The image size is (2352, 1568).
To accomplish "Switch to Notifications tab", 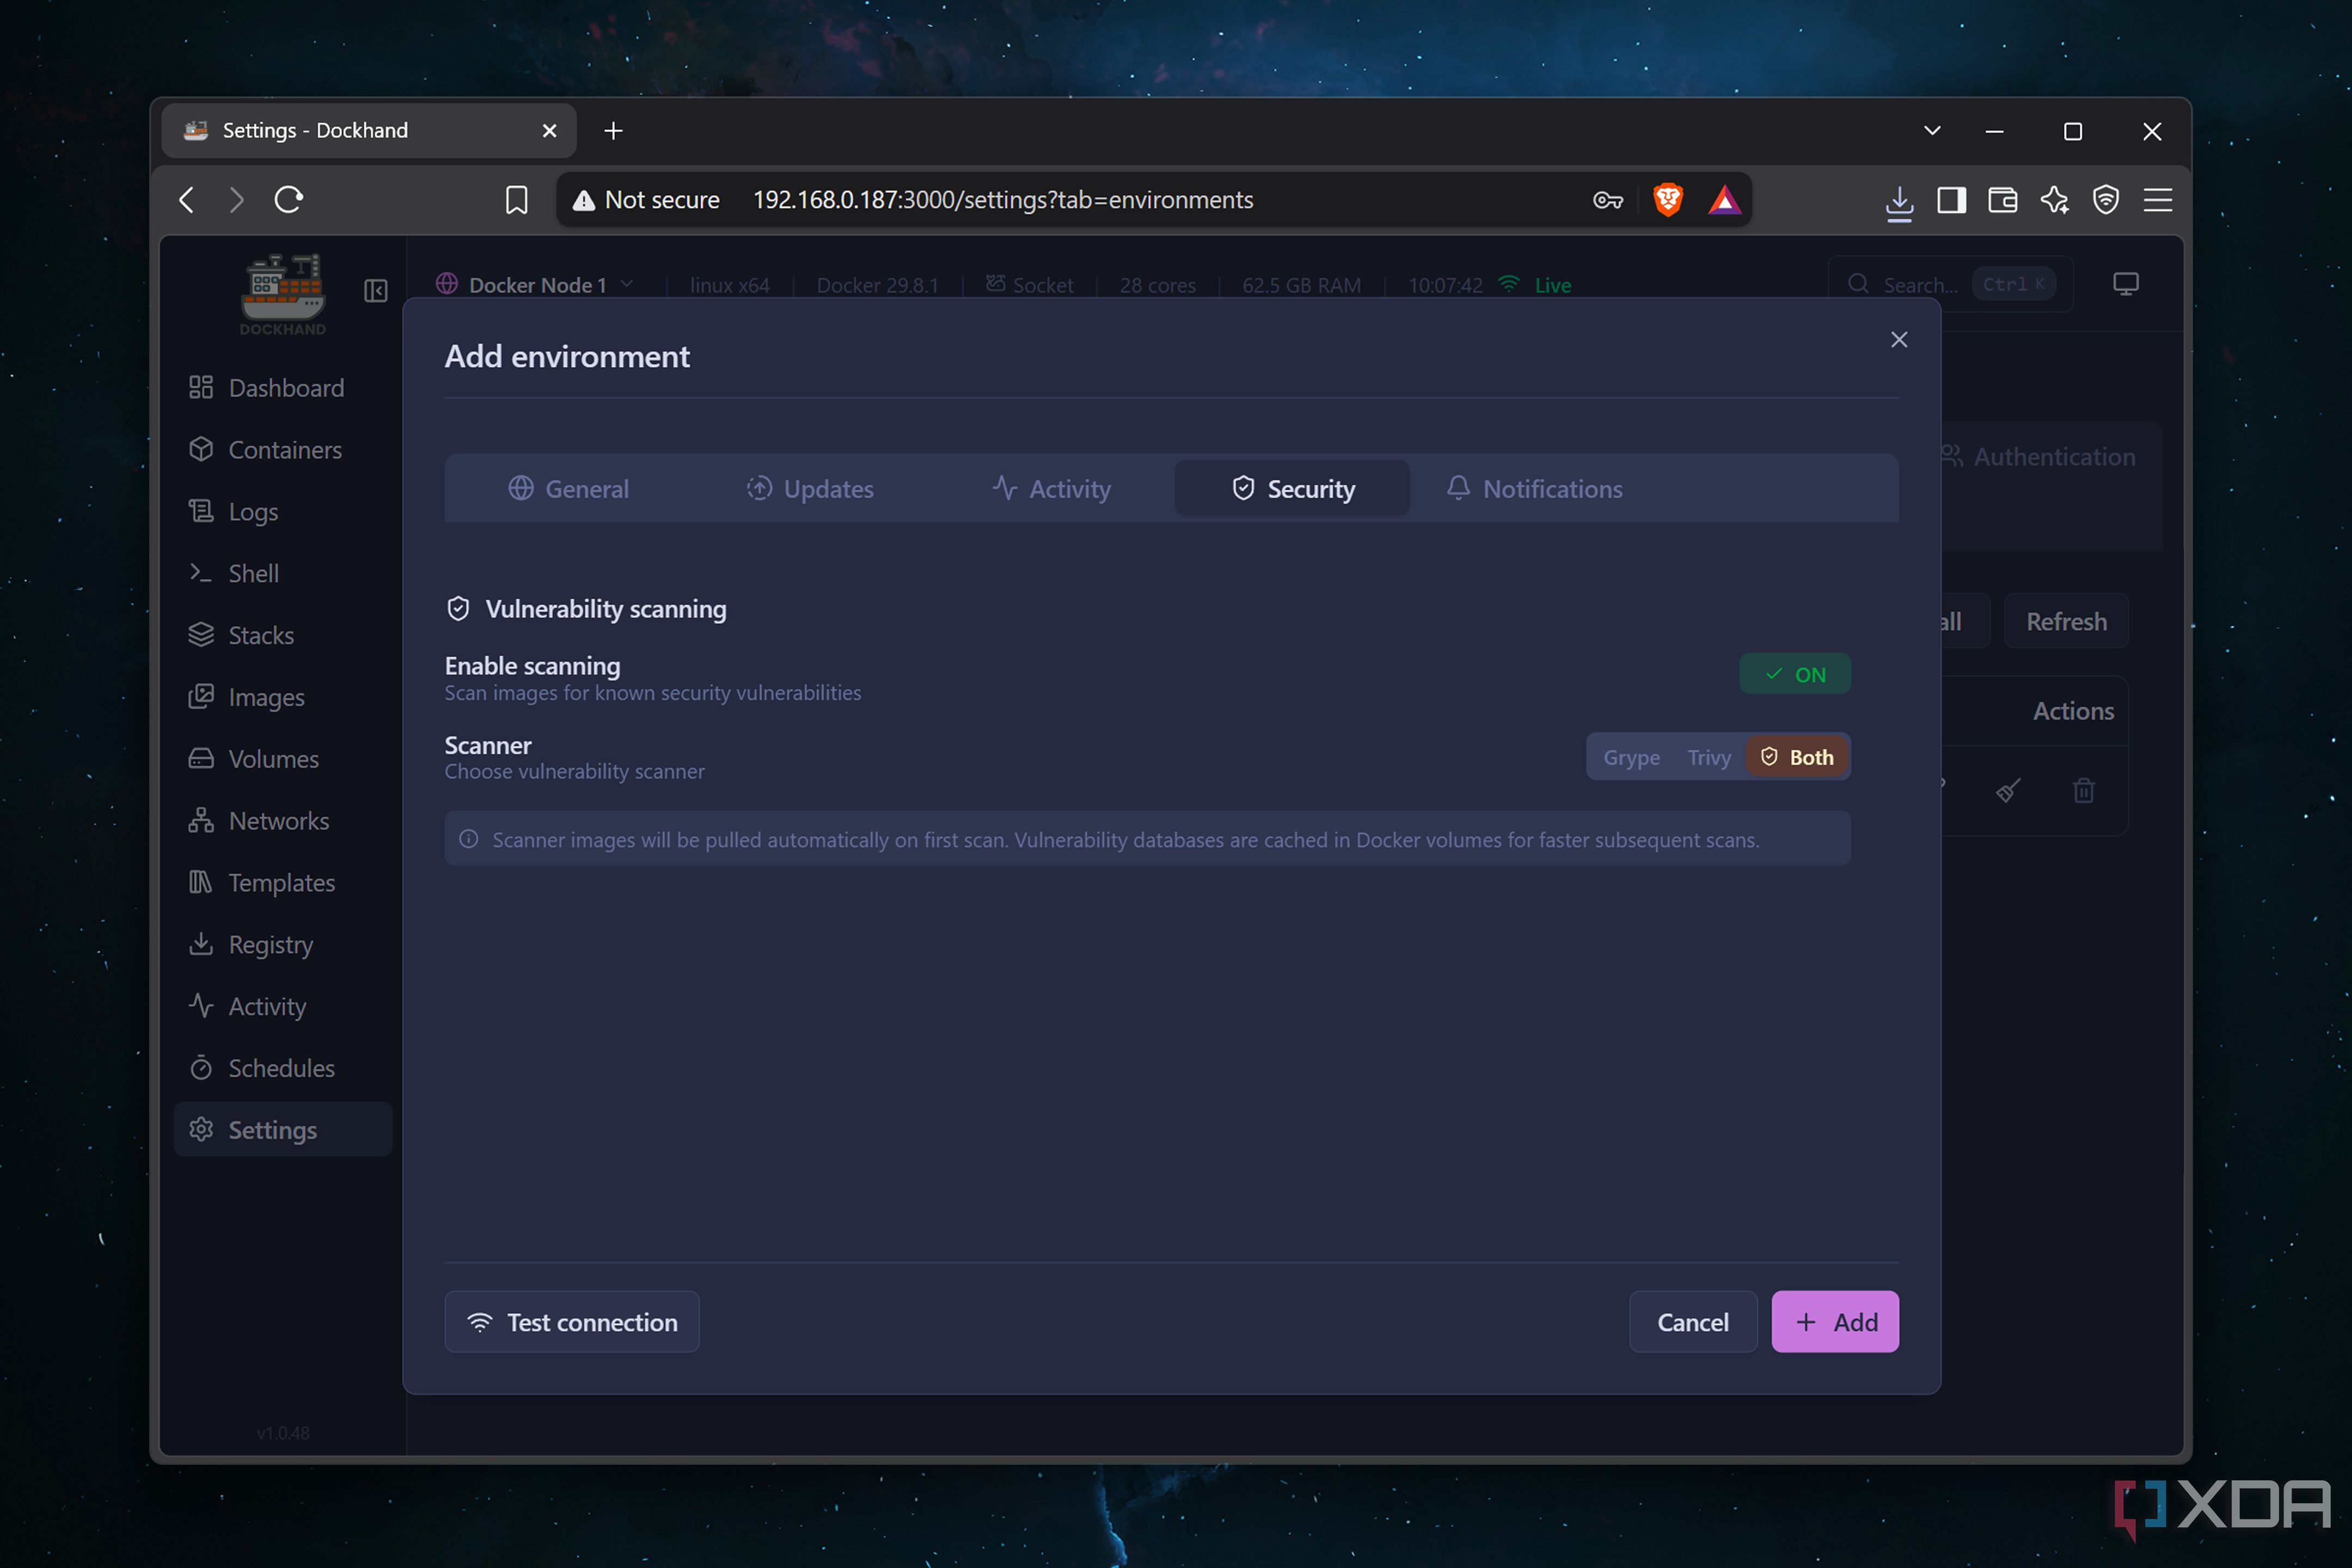I will pos(1534,489).
